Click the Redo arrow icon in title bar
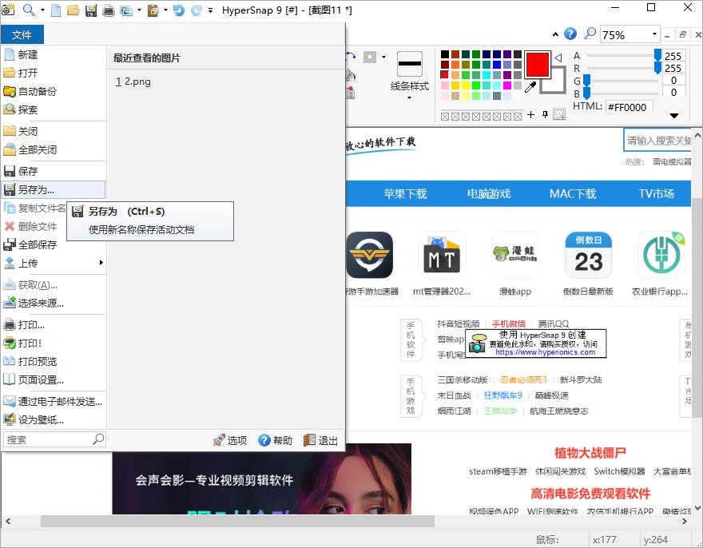This screenshot has height=548, width=703. (196, 10)
